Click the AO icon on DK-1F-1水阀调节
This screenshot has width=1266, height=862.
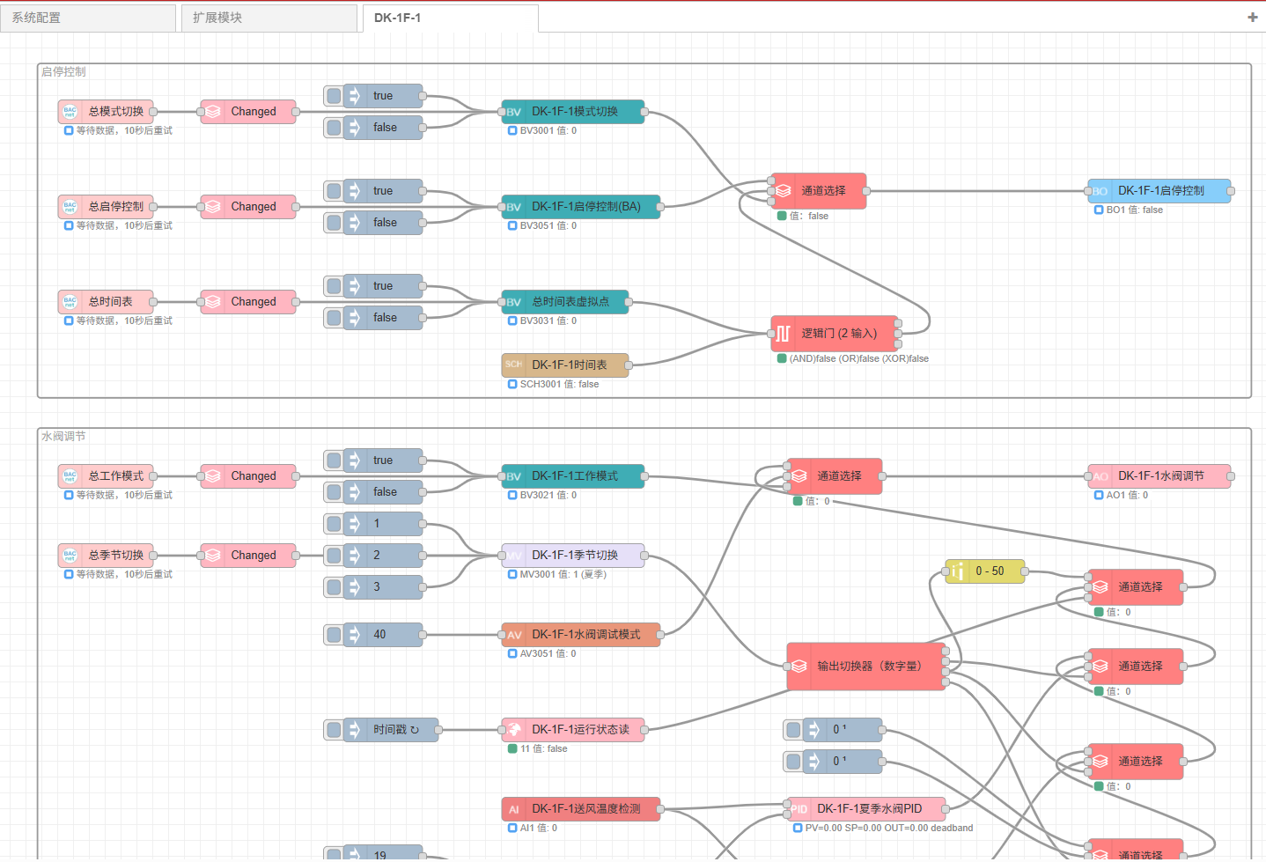[1100, 476]
